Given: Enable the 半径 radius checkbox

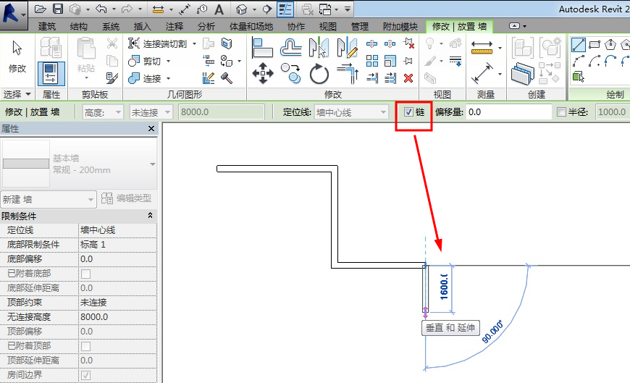Looking at the screenshot, I should click(x=562, y=112).
